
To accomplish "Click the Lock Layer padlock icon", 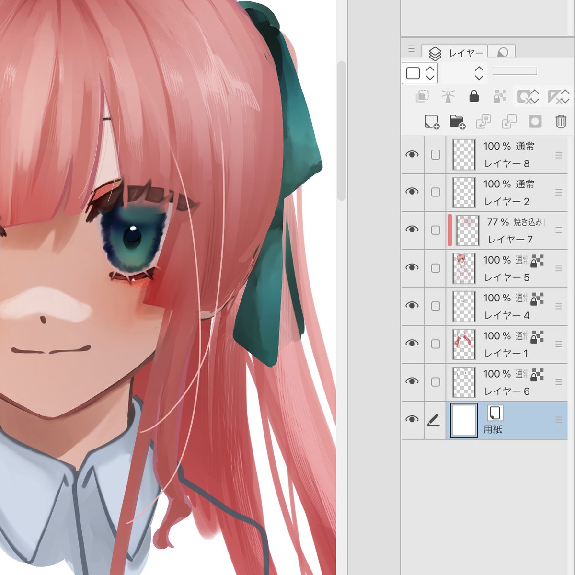I will [474, 96].
